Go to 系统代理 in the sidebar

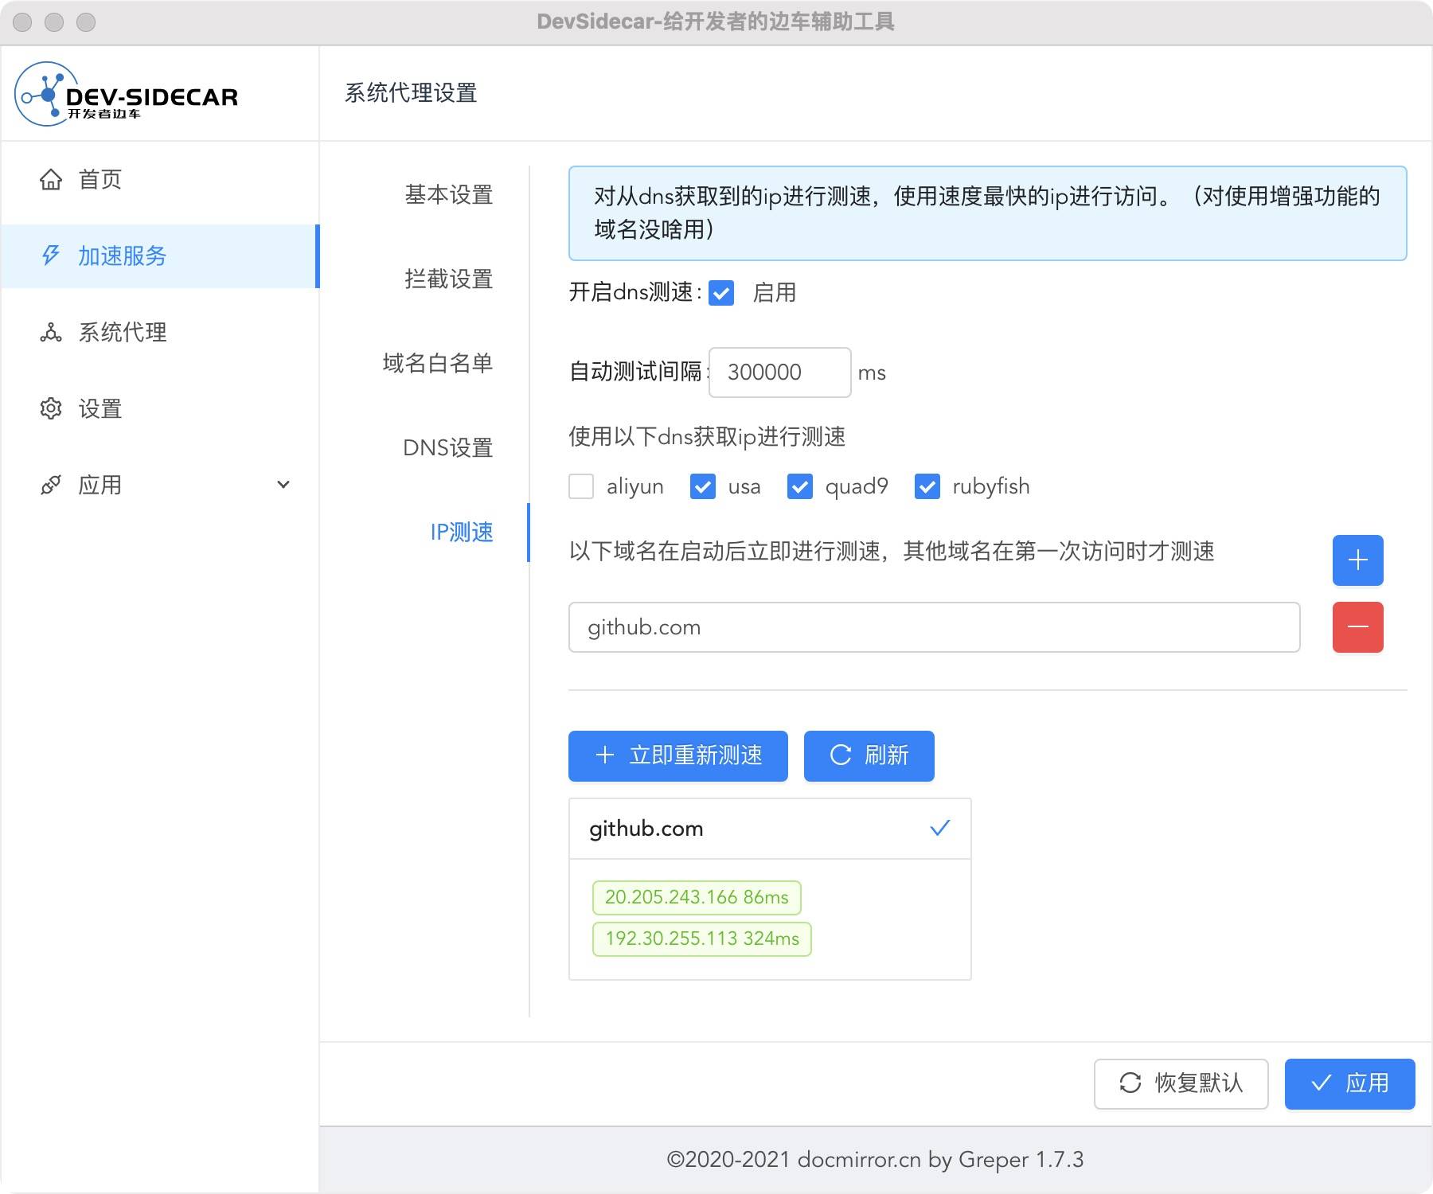pyautogui.click(x=159, y=333)
